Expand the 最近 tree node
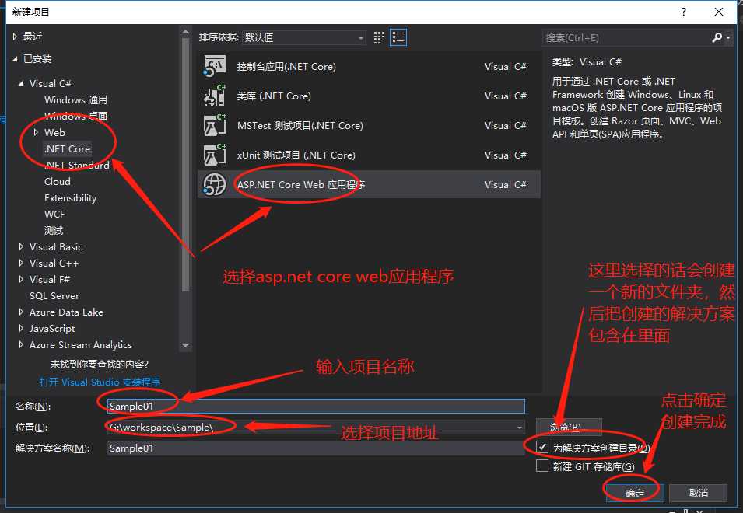 pyautogui.click(x=15, y=37)
